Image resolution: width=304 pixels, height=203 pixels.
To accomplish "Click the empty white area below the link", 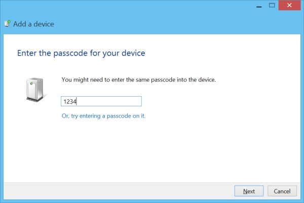I will click(x=151, y=151).
